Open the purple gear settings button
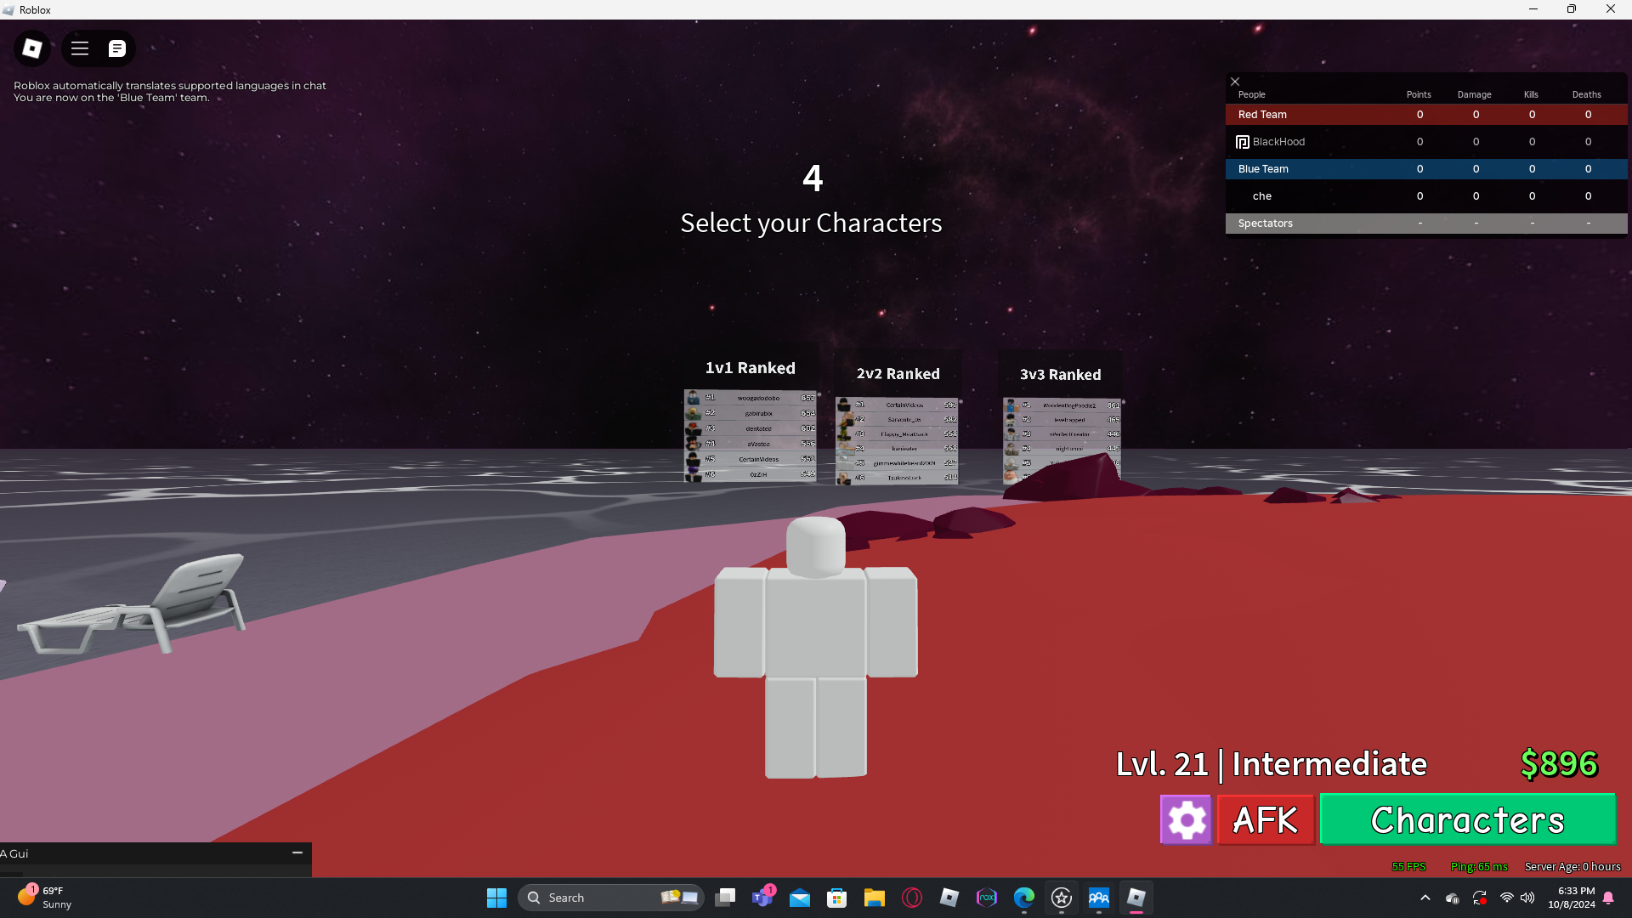Viewport: 1632px width, 918px height. click(1186, 820)
